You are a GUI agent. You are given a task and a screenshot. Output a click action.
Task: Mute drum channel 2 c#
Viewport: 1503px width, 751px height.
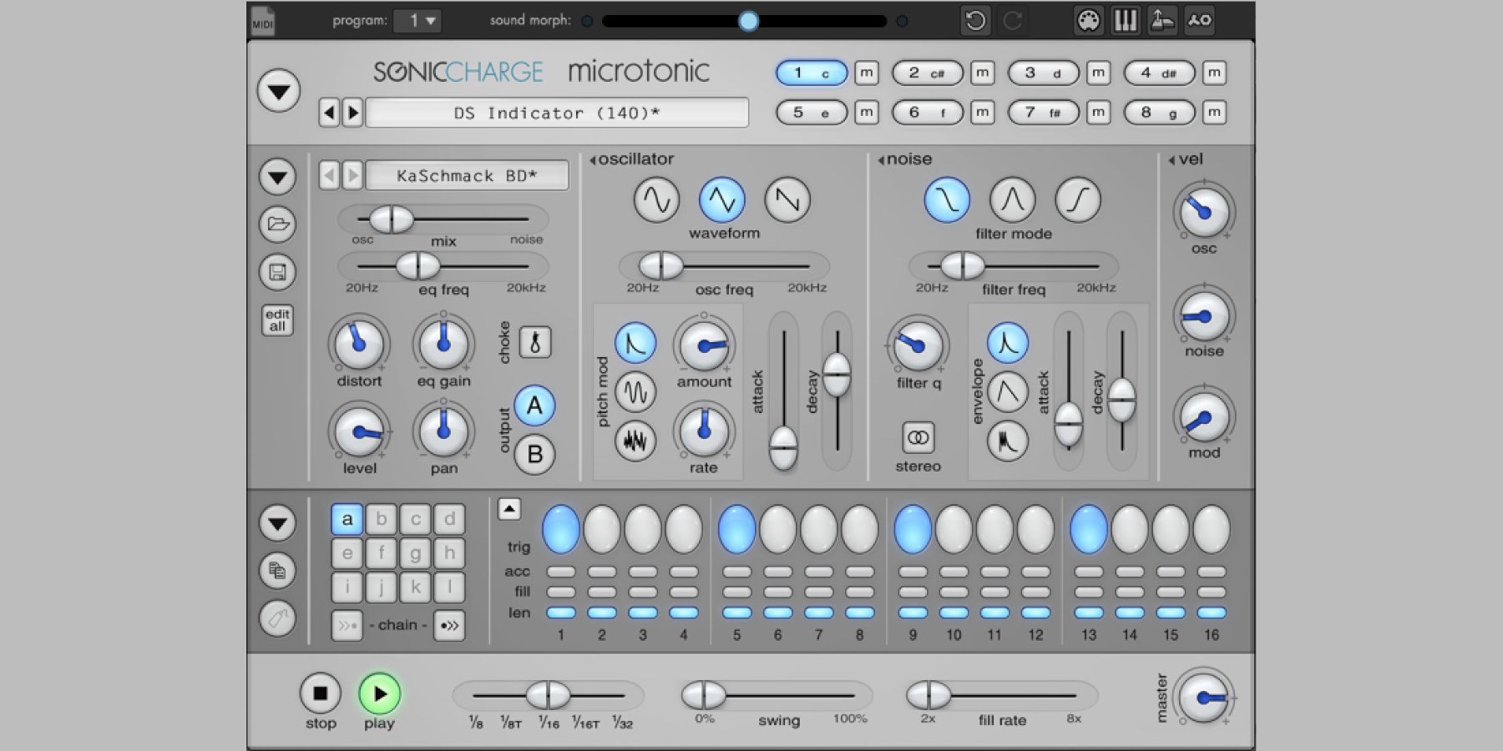coord(982,73)
